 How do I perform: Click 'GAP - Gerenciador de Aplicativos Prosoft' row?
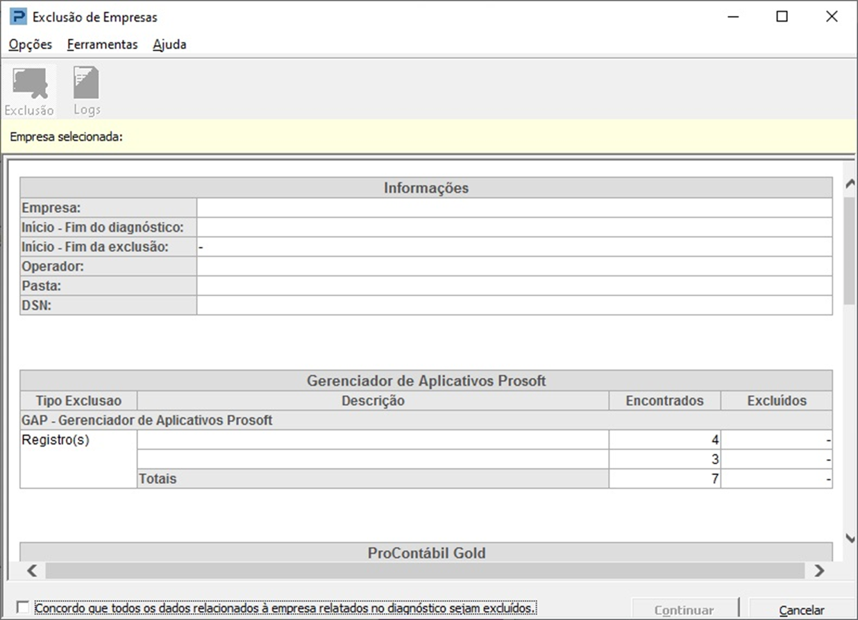[x=426, y=420]
